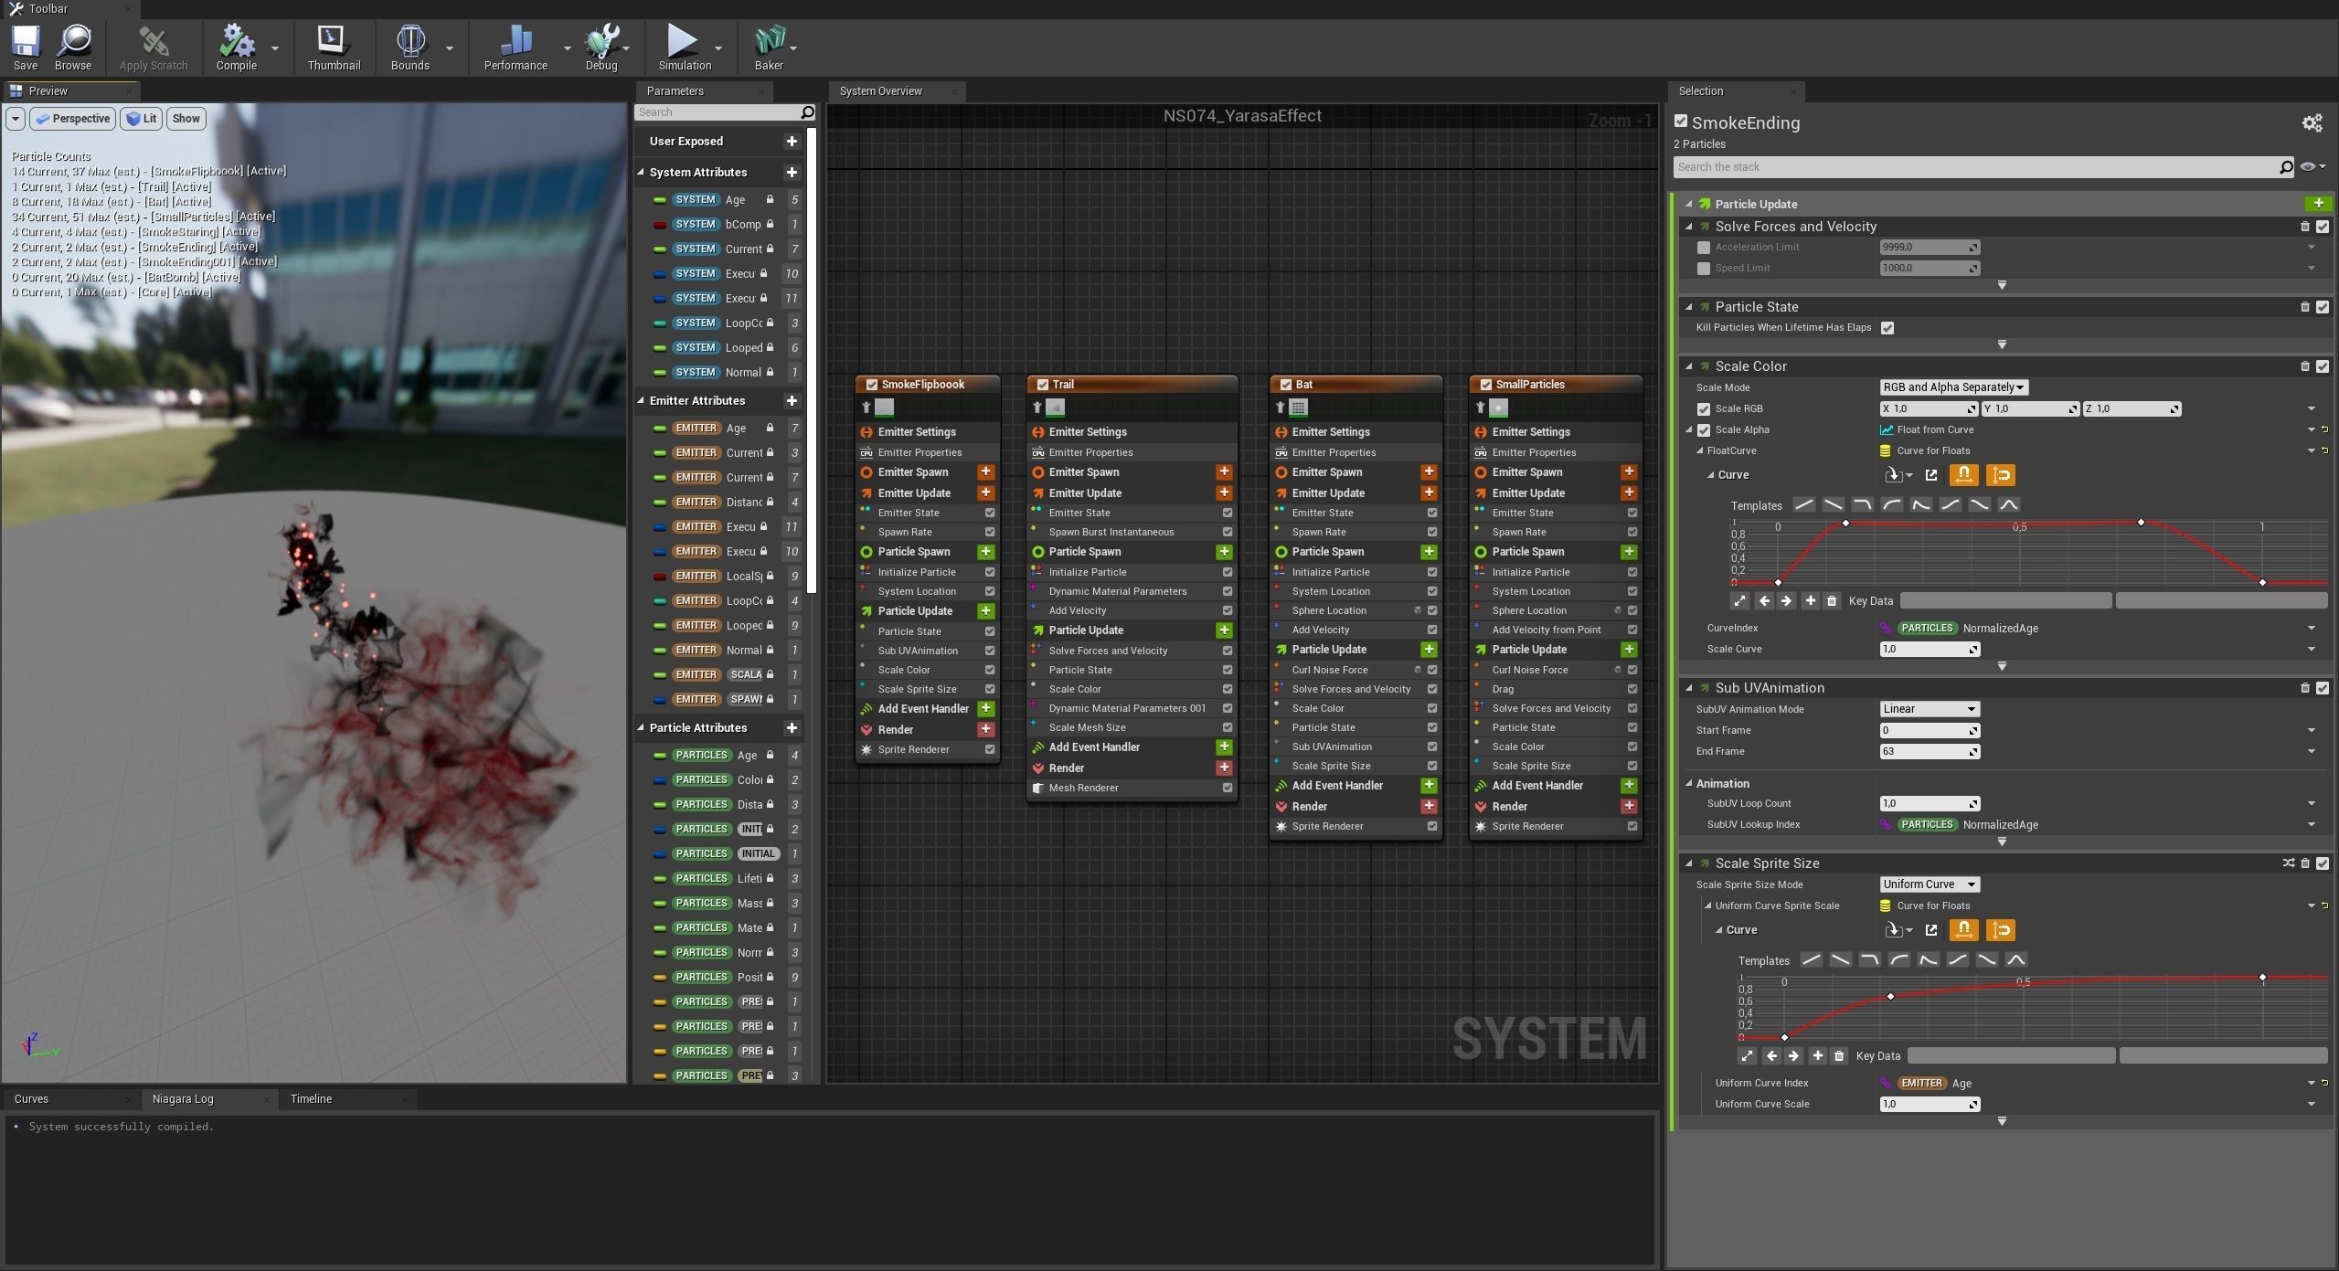This screenshot has height=1271, width=2339.
Task: Toggle Kill Particles When Lifetime Has Elapsed
Action: (1887, 328)
